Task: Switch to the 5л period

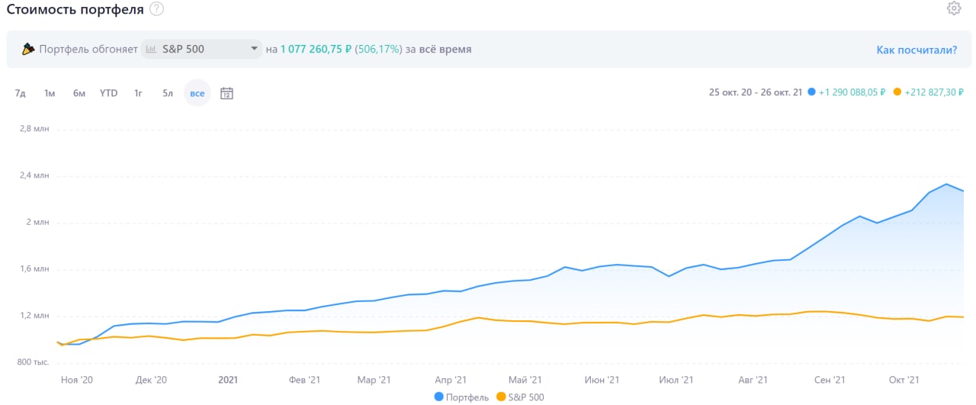Action: click(x=168, y=93)
